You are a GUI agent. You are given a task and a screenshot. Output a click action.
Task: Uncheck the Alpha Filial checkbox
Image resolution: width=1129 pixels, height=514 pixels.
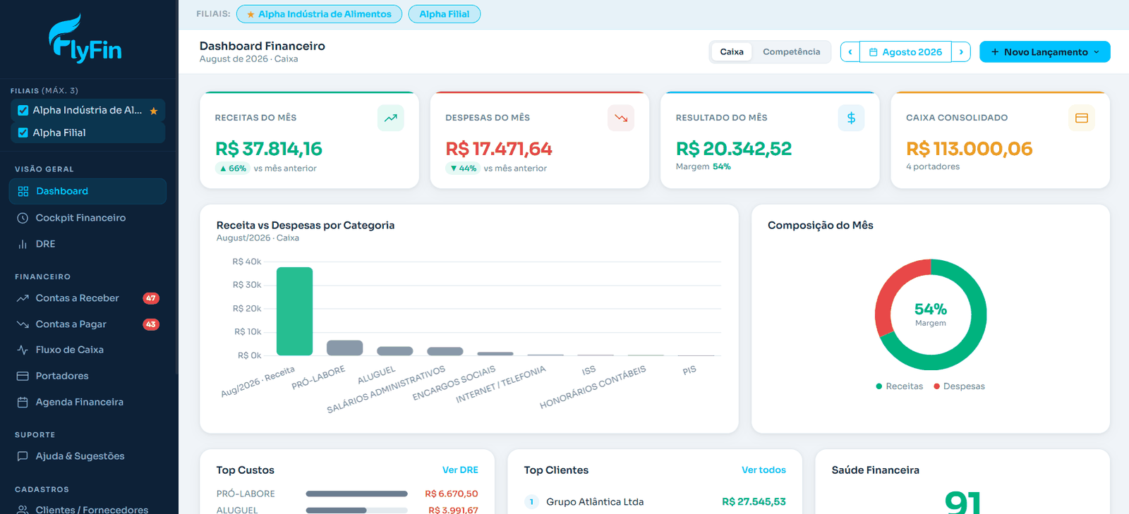(23, 133)
